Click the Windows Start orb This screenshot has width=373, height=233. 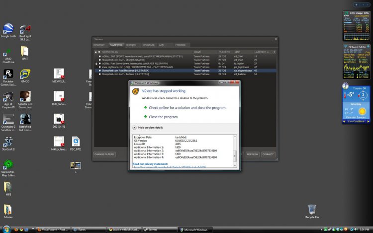click(6, 230)
